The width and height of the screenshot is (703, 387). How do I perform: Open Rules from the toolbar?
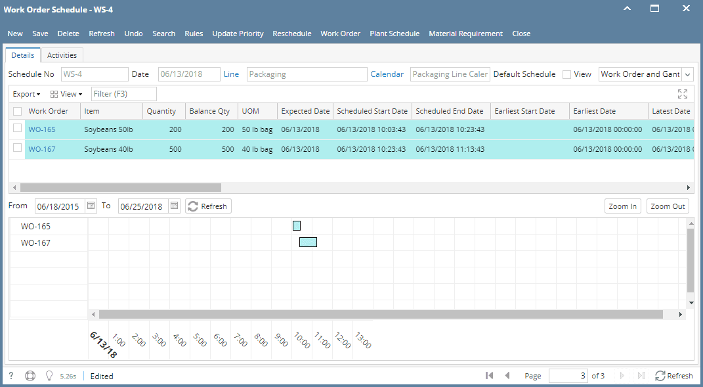tap(194, 34)
